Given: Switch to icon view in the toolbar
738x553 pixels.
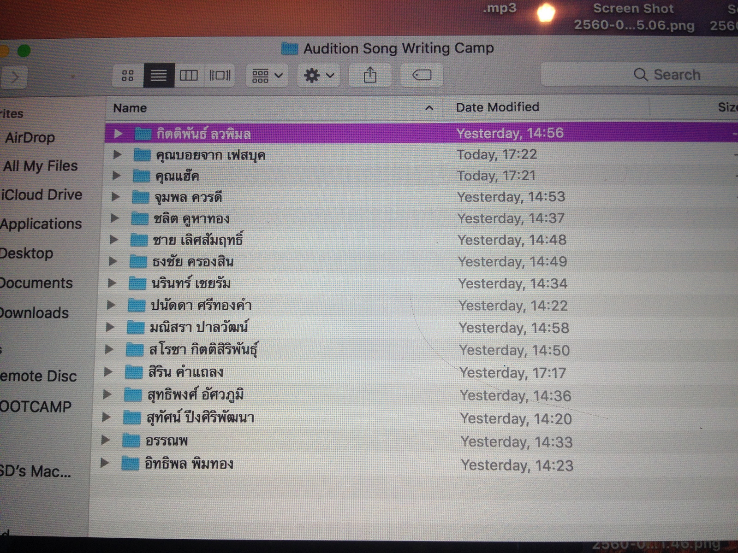Looking at the screenshot, I should coord(128,76).
